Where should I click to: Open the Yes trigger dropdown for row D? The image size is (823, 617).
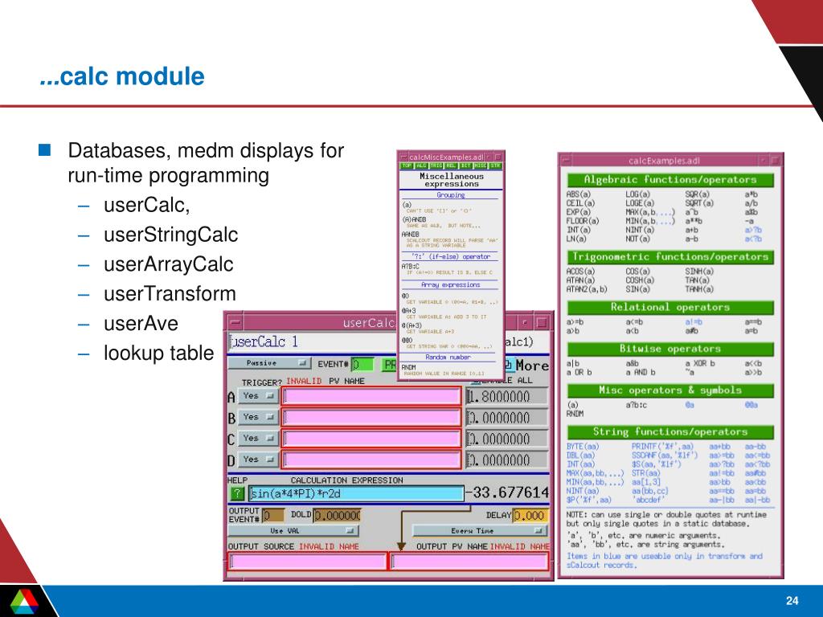pyautogui.click(x=258, y=460)
